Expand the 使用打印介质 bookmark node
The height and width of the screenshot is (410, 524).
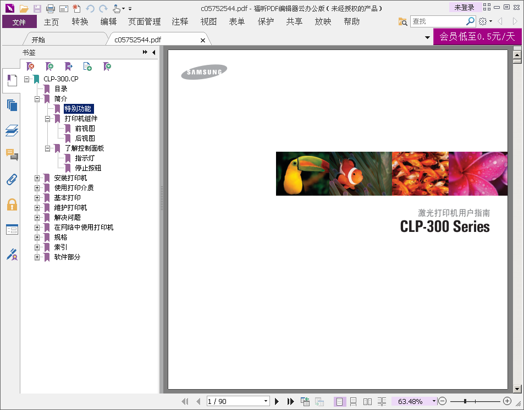(x=37, y=188)
